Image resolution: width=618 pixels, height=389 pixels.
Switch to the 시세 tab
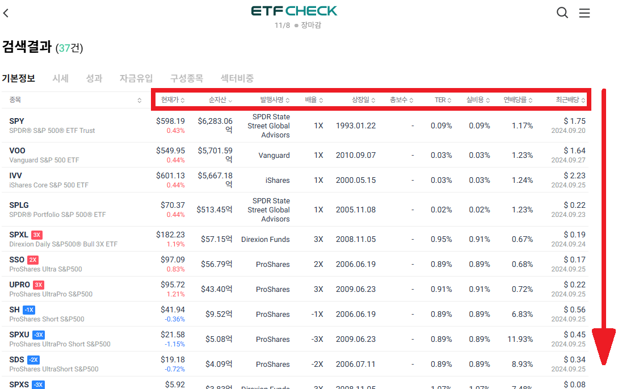(61, 78)
